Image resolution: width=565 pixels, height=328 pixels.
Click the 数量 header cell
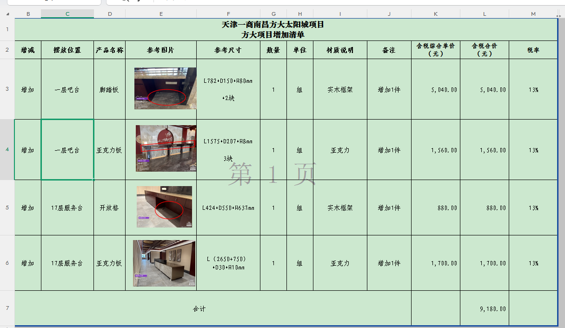(x=273, y=50)
